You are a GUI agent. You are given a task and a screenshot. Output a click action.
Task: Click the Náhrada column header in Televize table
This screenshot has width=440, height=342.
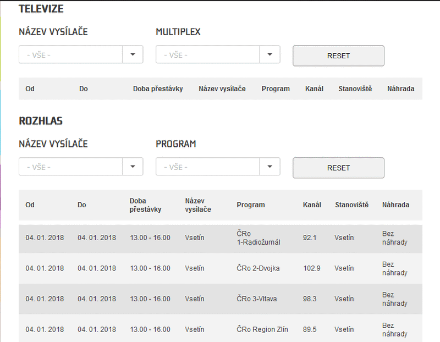[x=400, y=89]
